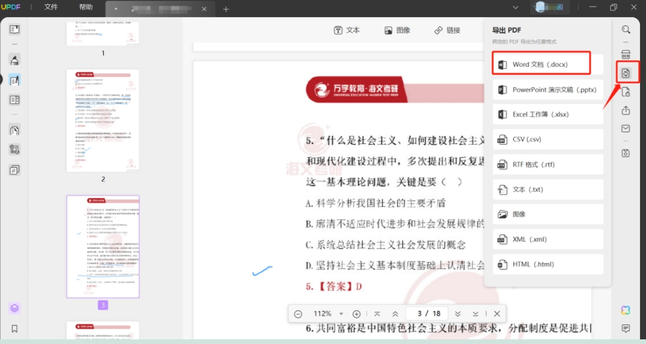Expand the chevron menu in title bar
This screenshot has height=344, width=646.
515,8
